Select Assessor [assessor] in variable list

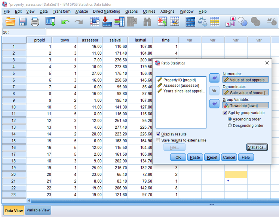click(x=181, y=85)
